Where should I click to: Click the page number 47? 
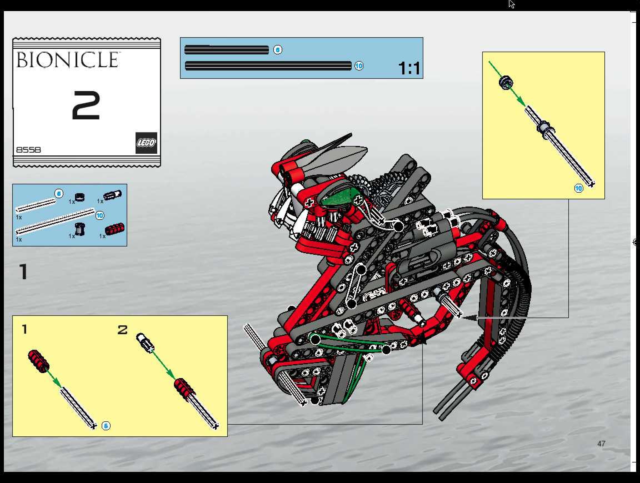601,443
